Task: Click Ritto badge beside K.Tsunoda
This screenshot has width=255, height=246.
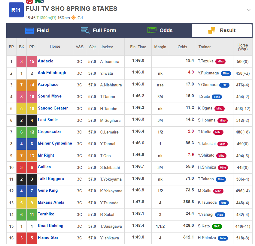Action: coord(223,203)
